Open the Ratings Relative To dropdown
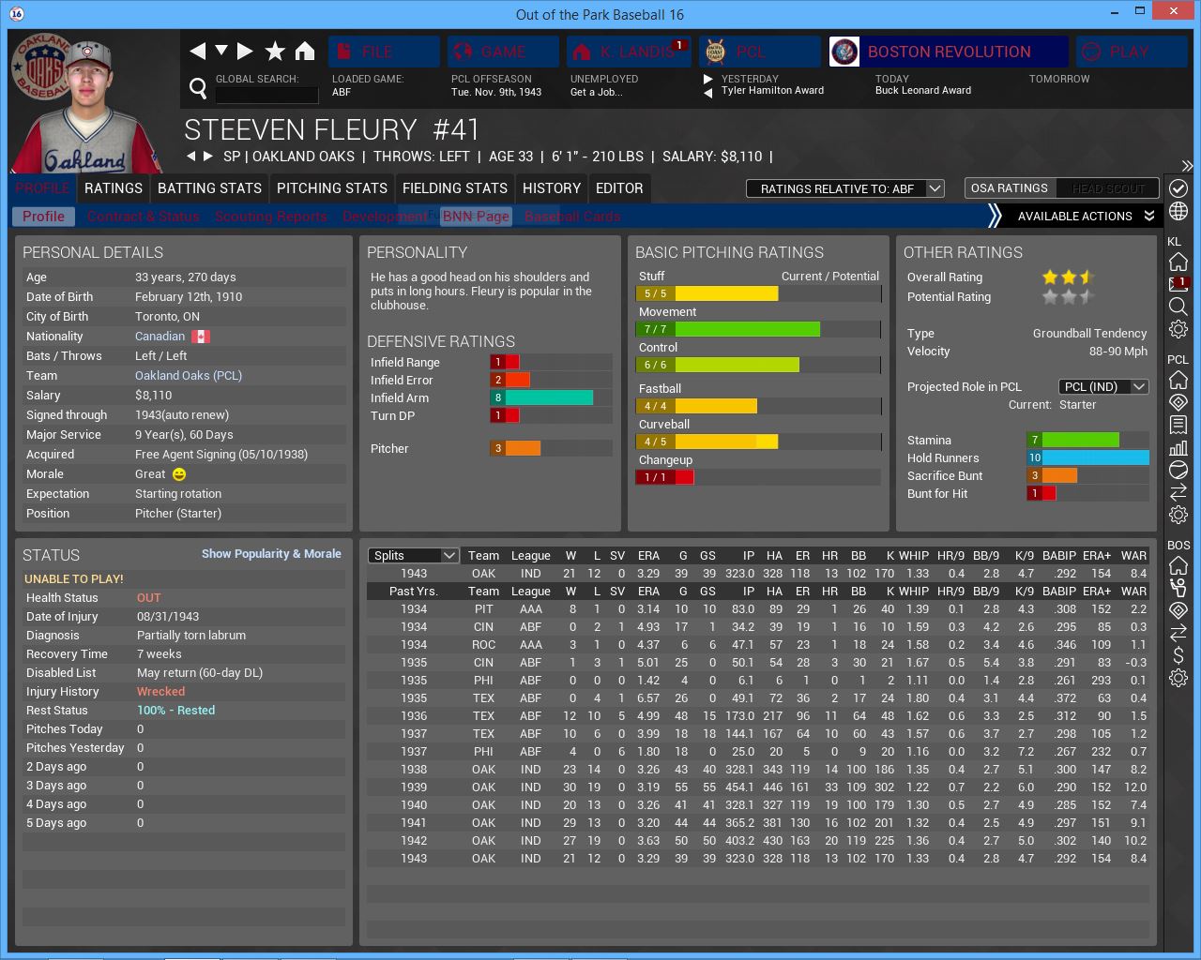Screen dimensions: 1201x960 (844, 188)
